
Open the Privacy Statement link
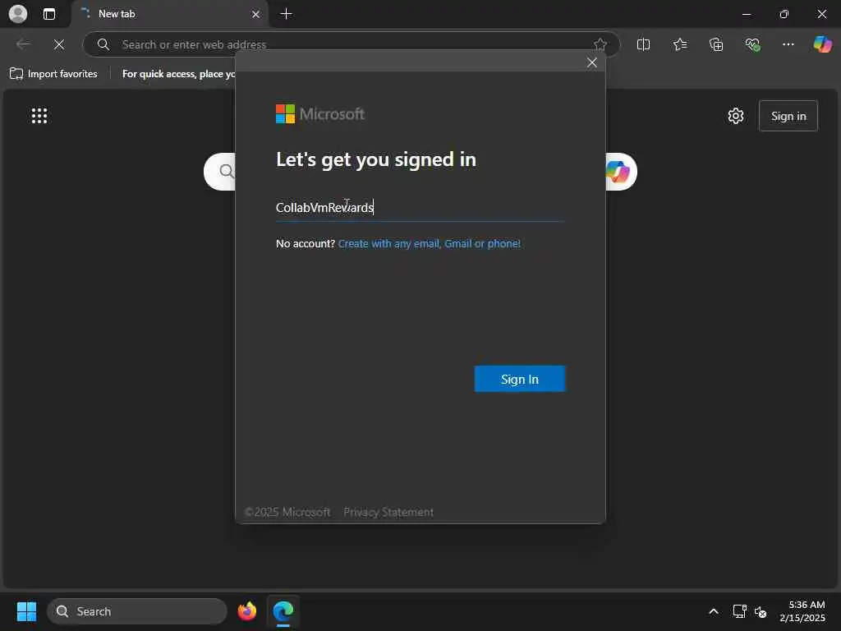point(388,512)
